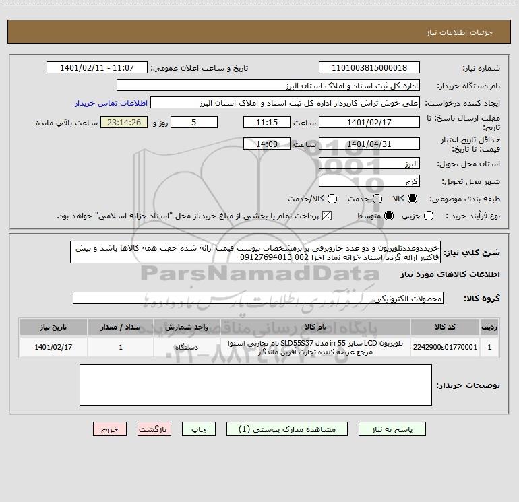Click the buyer organization name field

click(x=268, y=86)
